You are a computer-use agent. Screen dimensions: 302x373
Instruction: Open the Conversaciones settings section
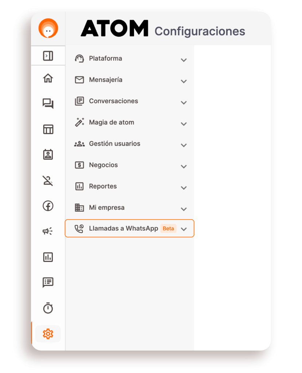coord(130,101)
